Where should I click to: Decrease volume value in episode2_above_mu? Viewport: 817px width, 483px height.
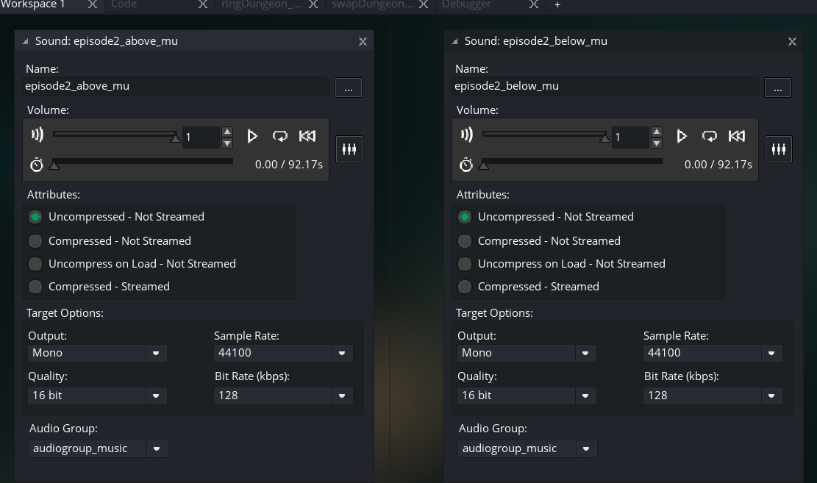227,143
